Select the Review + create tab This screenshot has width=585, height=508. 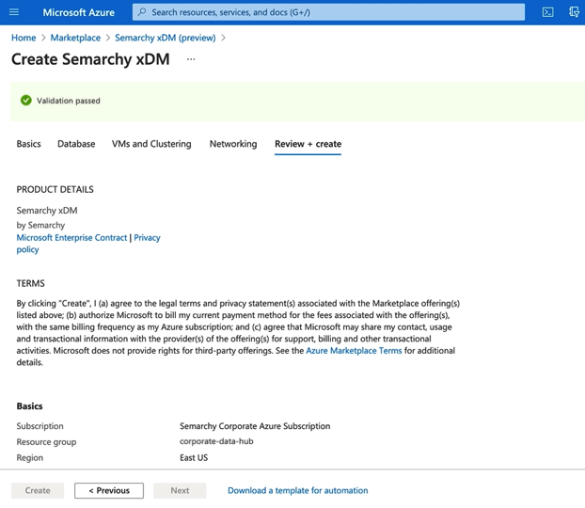click(308, 144)
